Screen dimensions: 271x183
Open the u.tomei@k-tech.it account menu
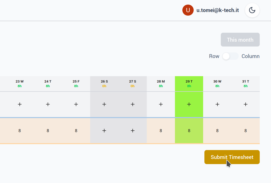[218, 10]
